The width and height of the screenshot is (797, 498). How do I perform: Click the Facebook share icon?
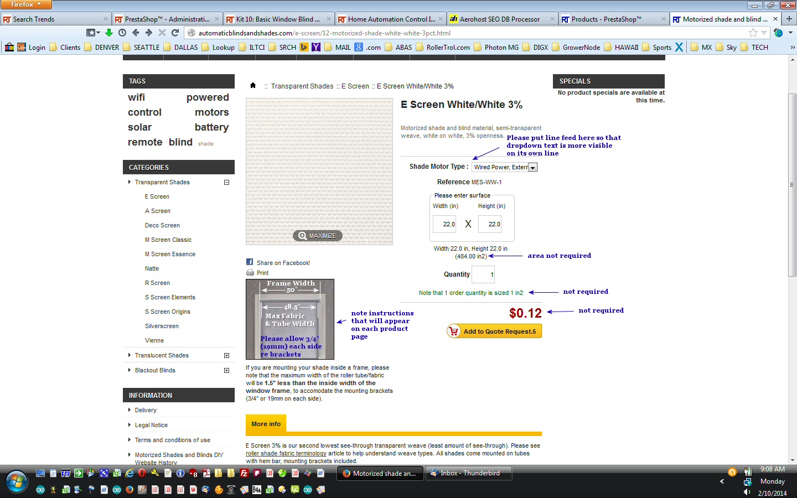coord(250,262)
